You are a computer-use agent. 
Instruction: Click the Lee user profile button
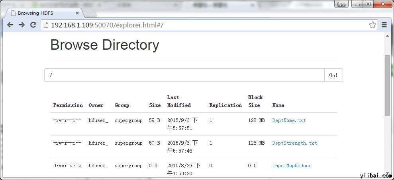coord(341,4)
